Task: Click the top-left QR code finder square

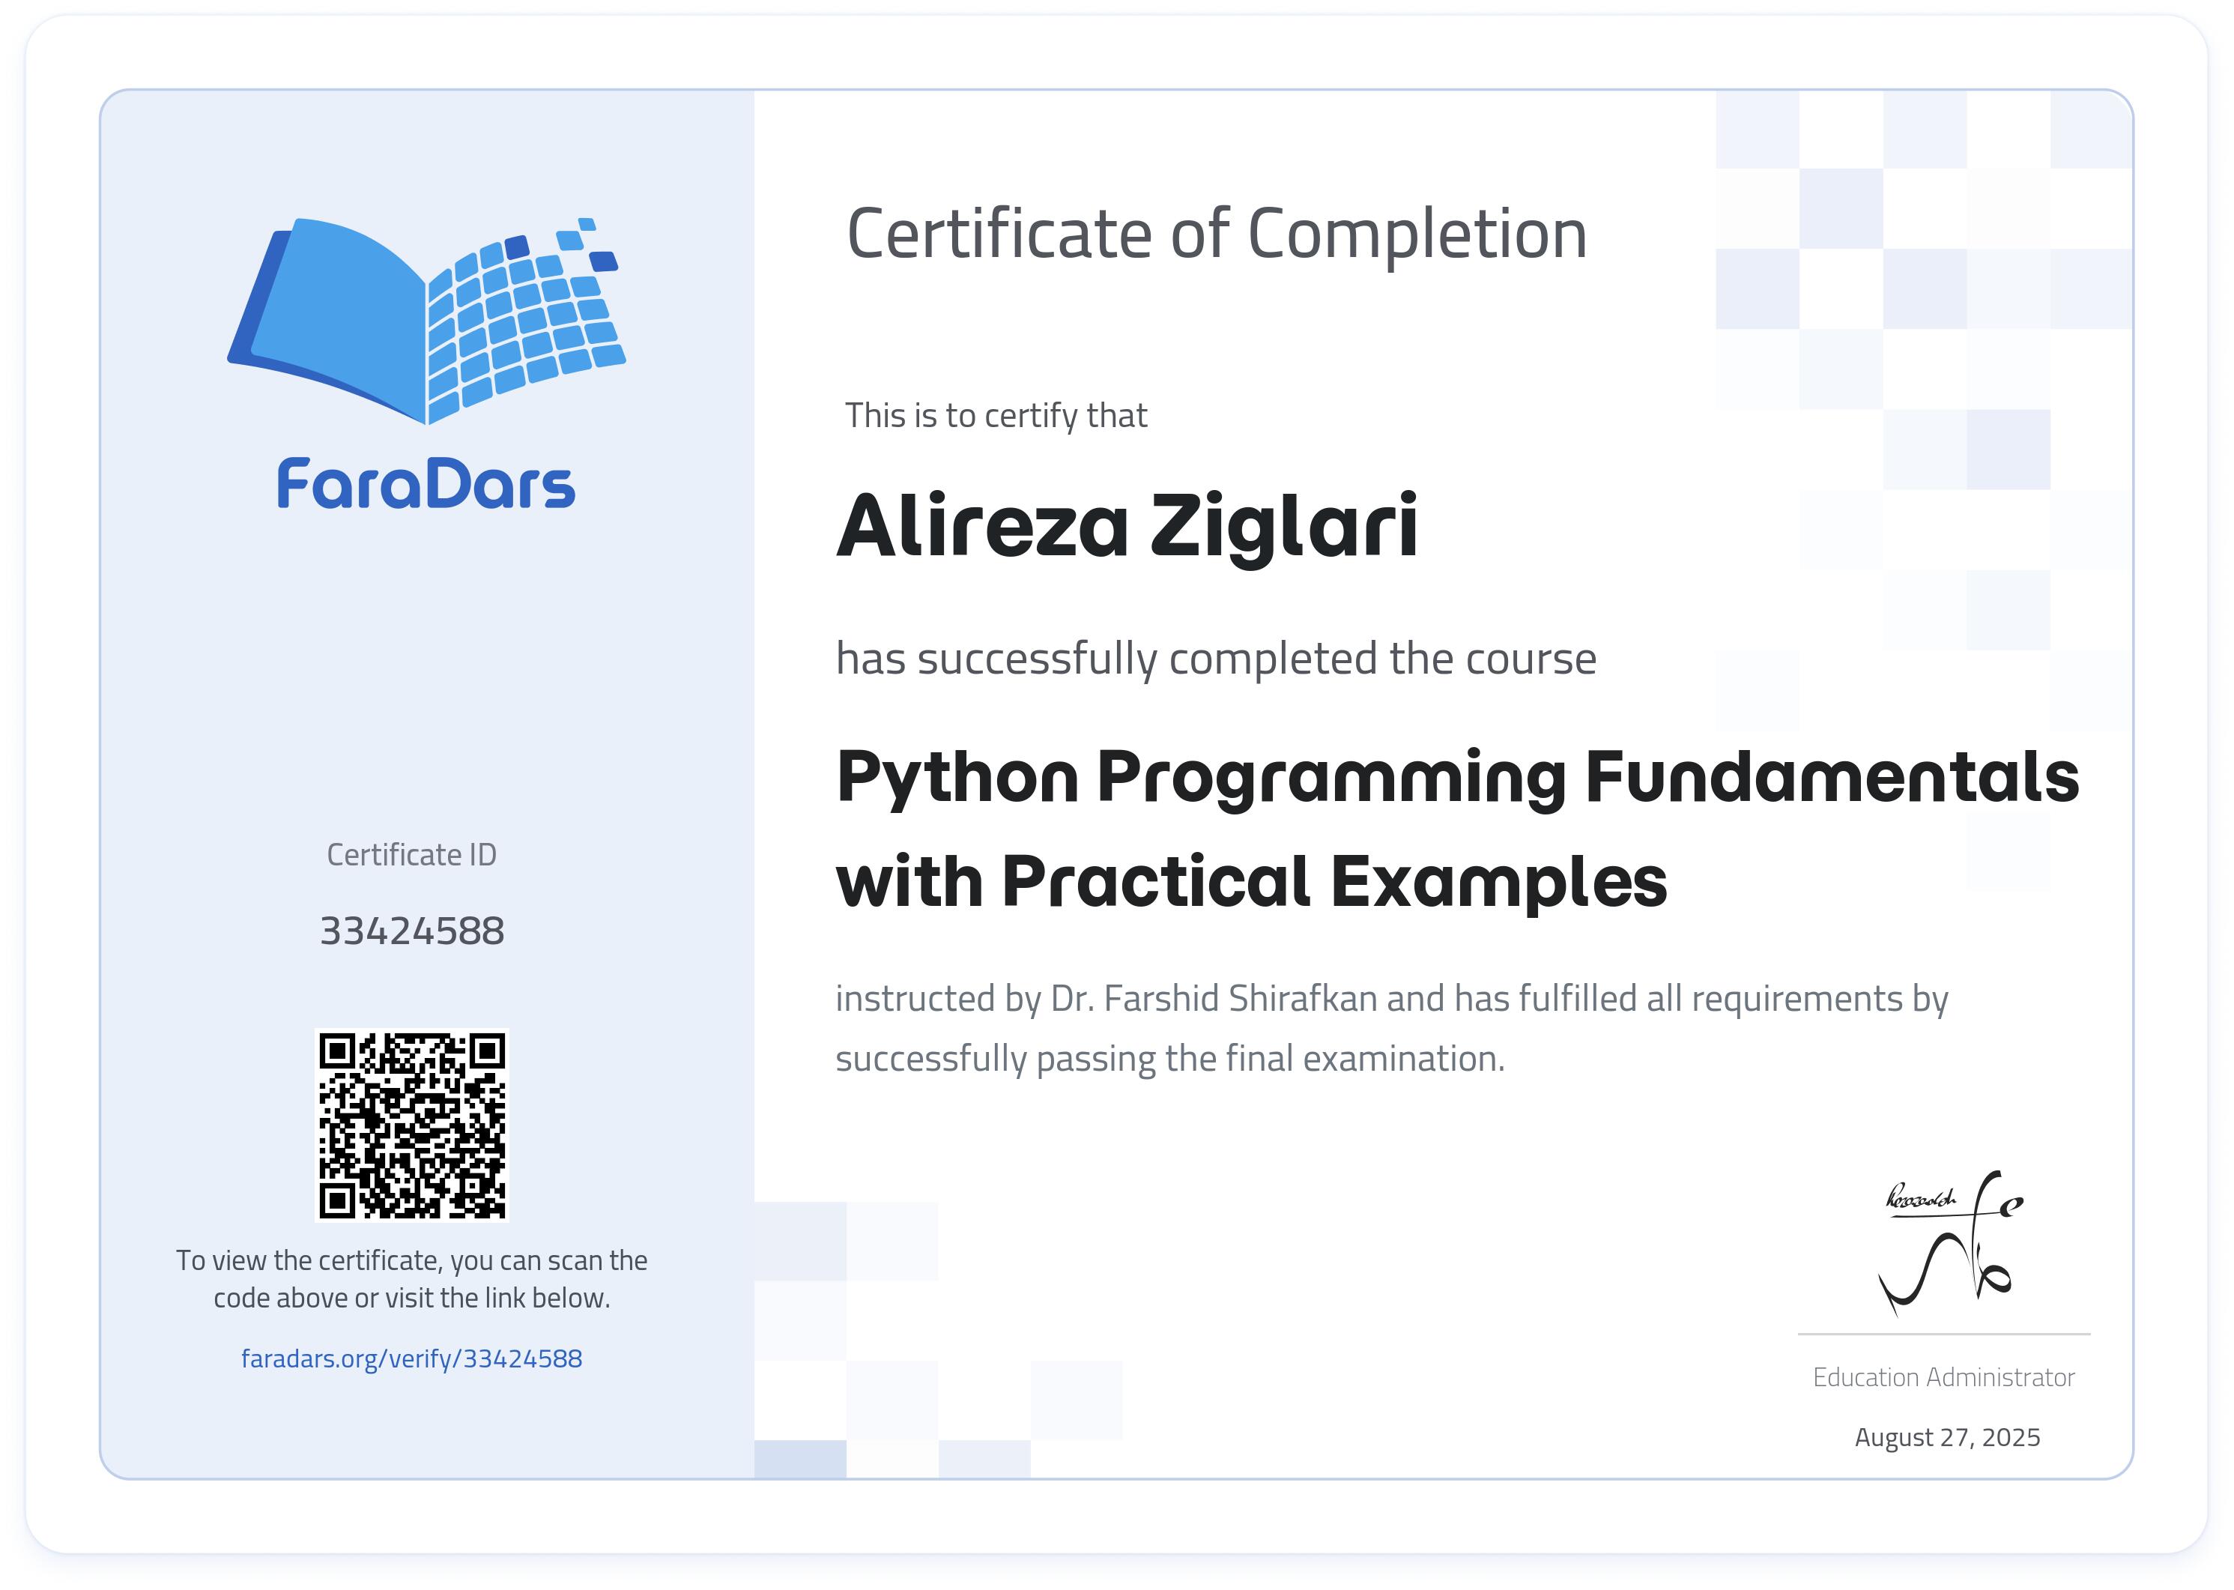Action: point(337,1051)
